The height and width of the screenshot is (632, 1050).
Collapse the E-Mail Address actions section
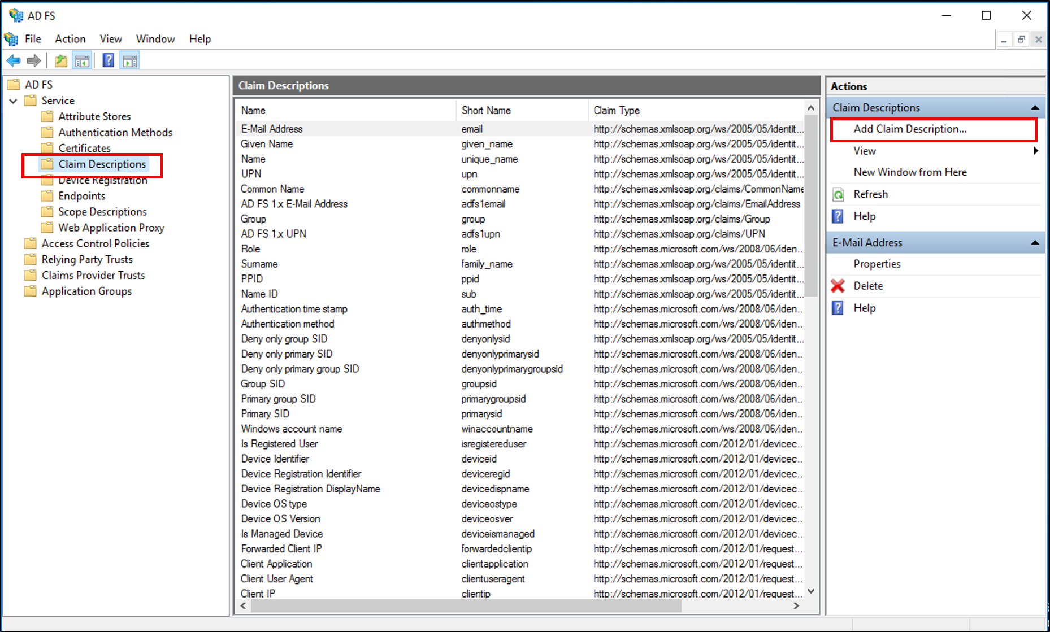[x=1035, y=243]
